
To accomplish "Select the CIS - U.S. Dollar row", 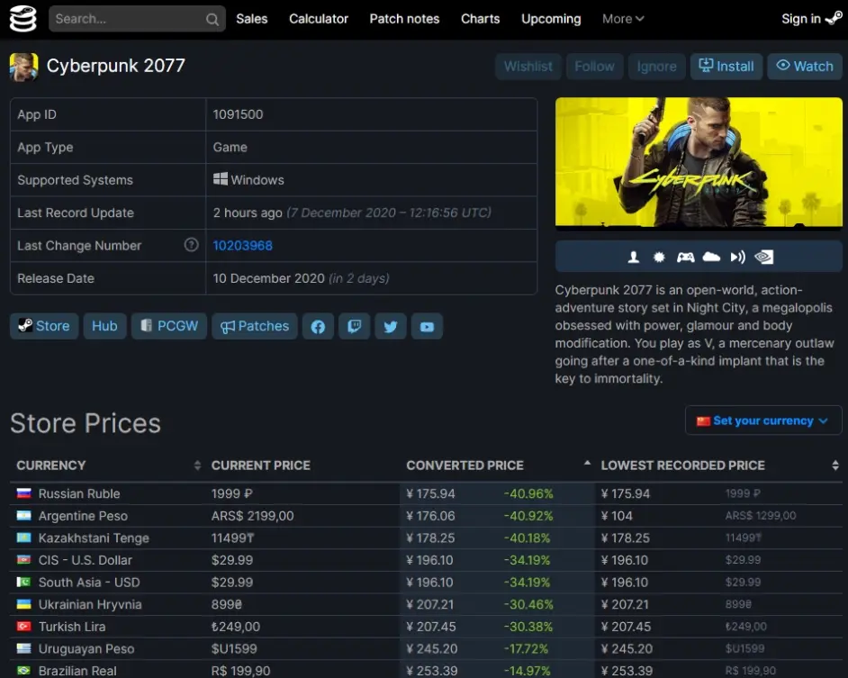I will coord(426,560).
